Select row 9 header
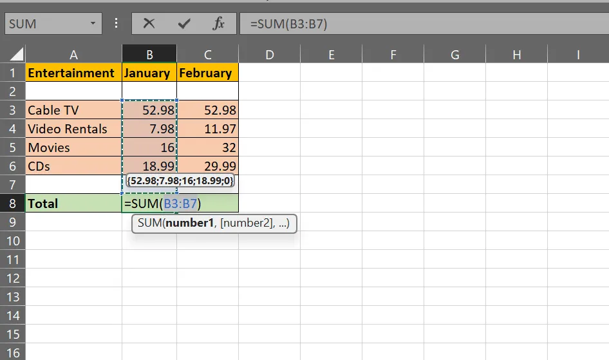The image size is (609, 360). coord(12,222)
